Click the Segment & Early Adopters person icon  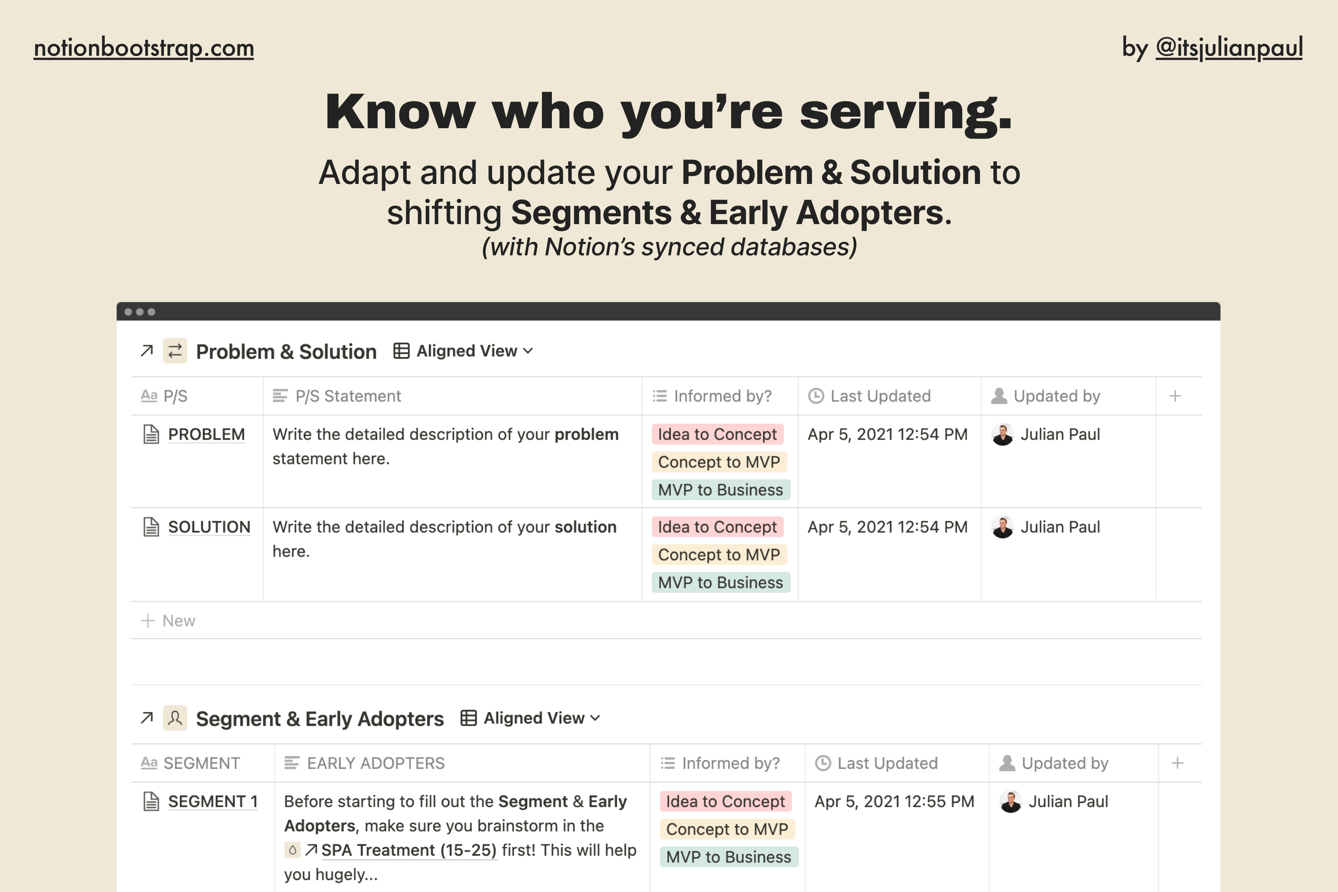point(175,718)
